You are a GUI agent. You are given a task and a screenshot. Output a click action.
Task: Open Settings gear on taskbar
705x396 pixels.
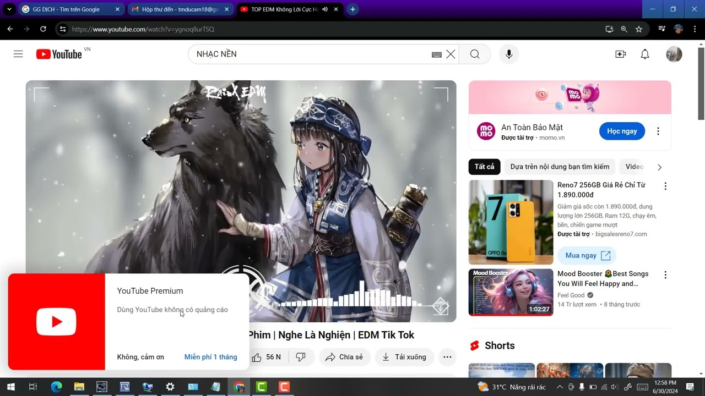[x=170, y=387]
